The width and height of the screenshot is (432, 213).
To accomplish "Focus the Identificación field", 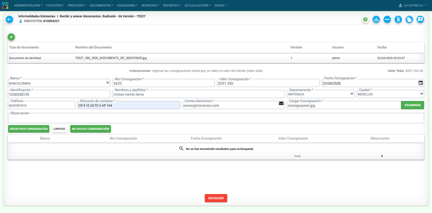I will (59, 94).
